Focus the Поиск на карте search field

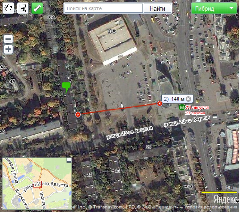104,9
